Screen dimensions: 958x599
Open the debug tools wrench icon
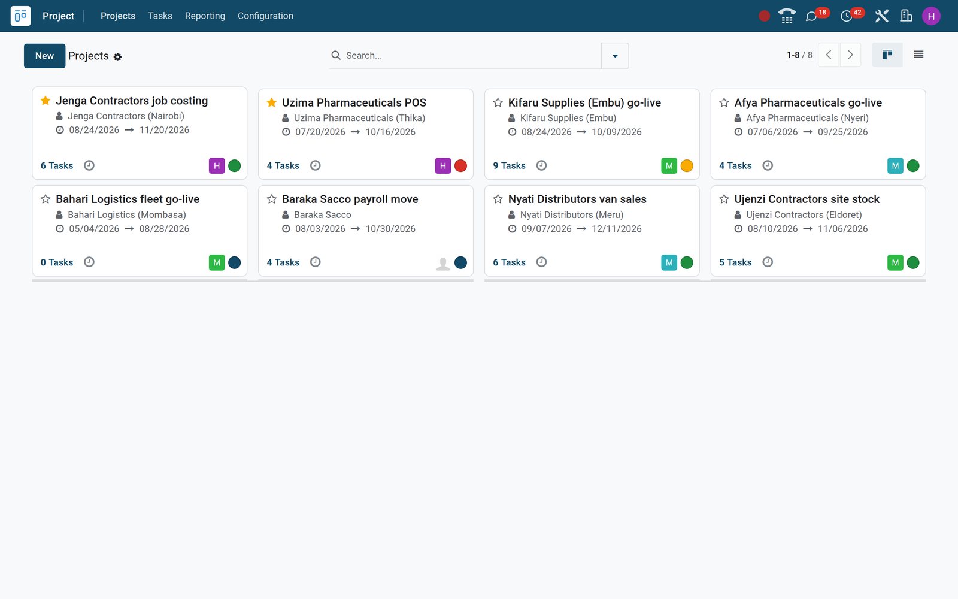881,16
